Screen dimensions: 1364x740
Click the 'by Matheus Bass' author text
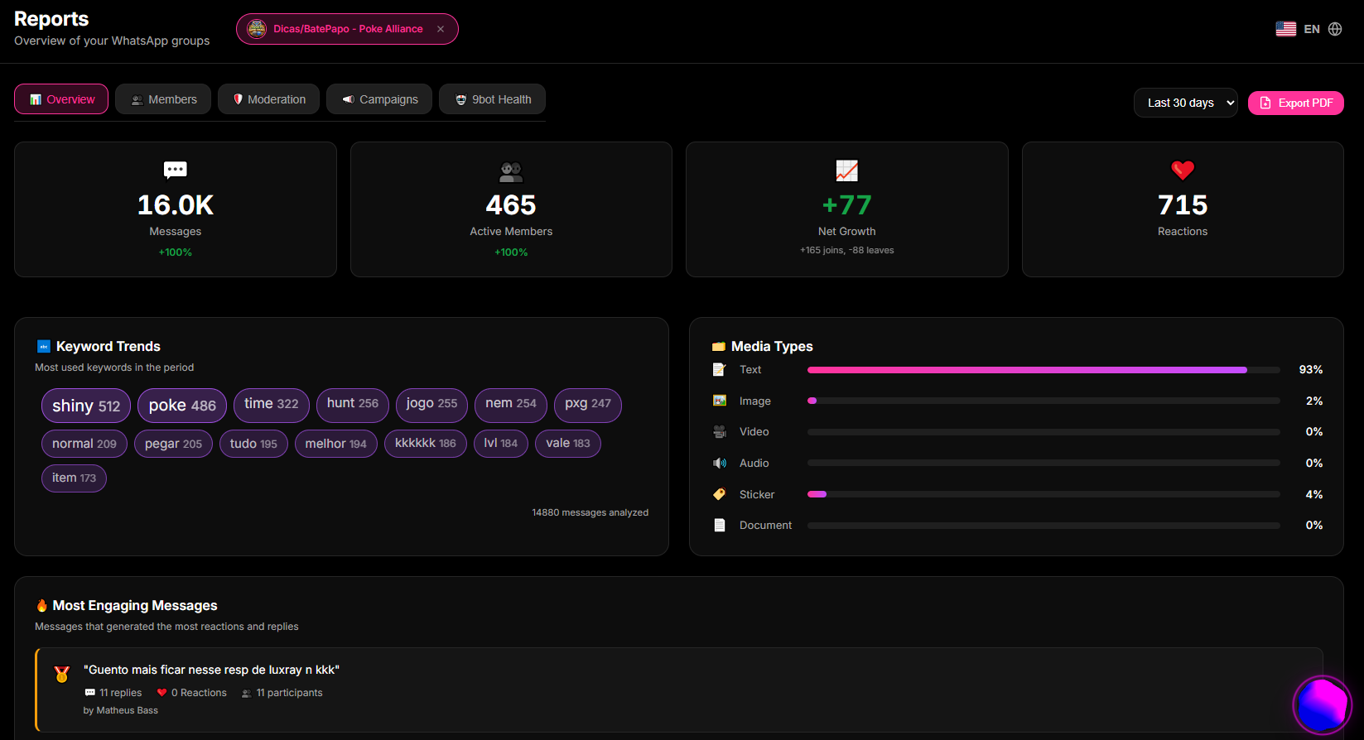coord(121,710)
